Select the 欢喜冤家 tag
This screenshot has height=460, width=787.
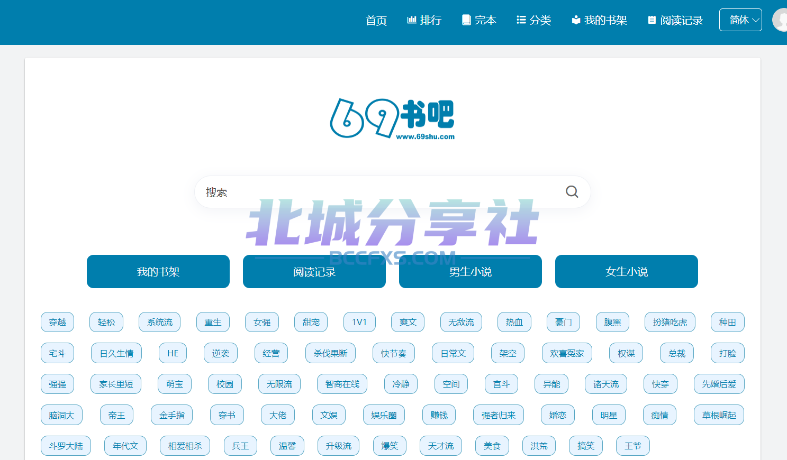tap(567, 353)
